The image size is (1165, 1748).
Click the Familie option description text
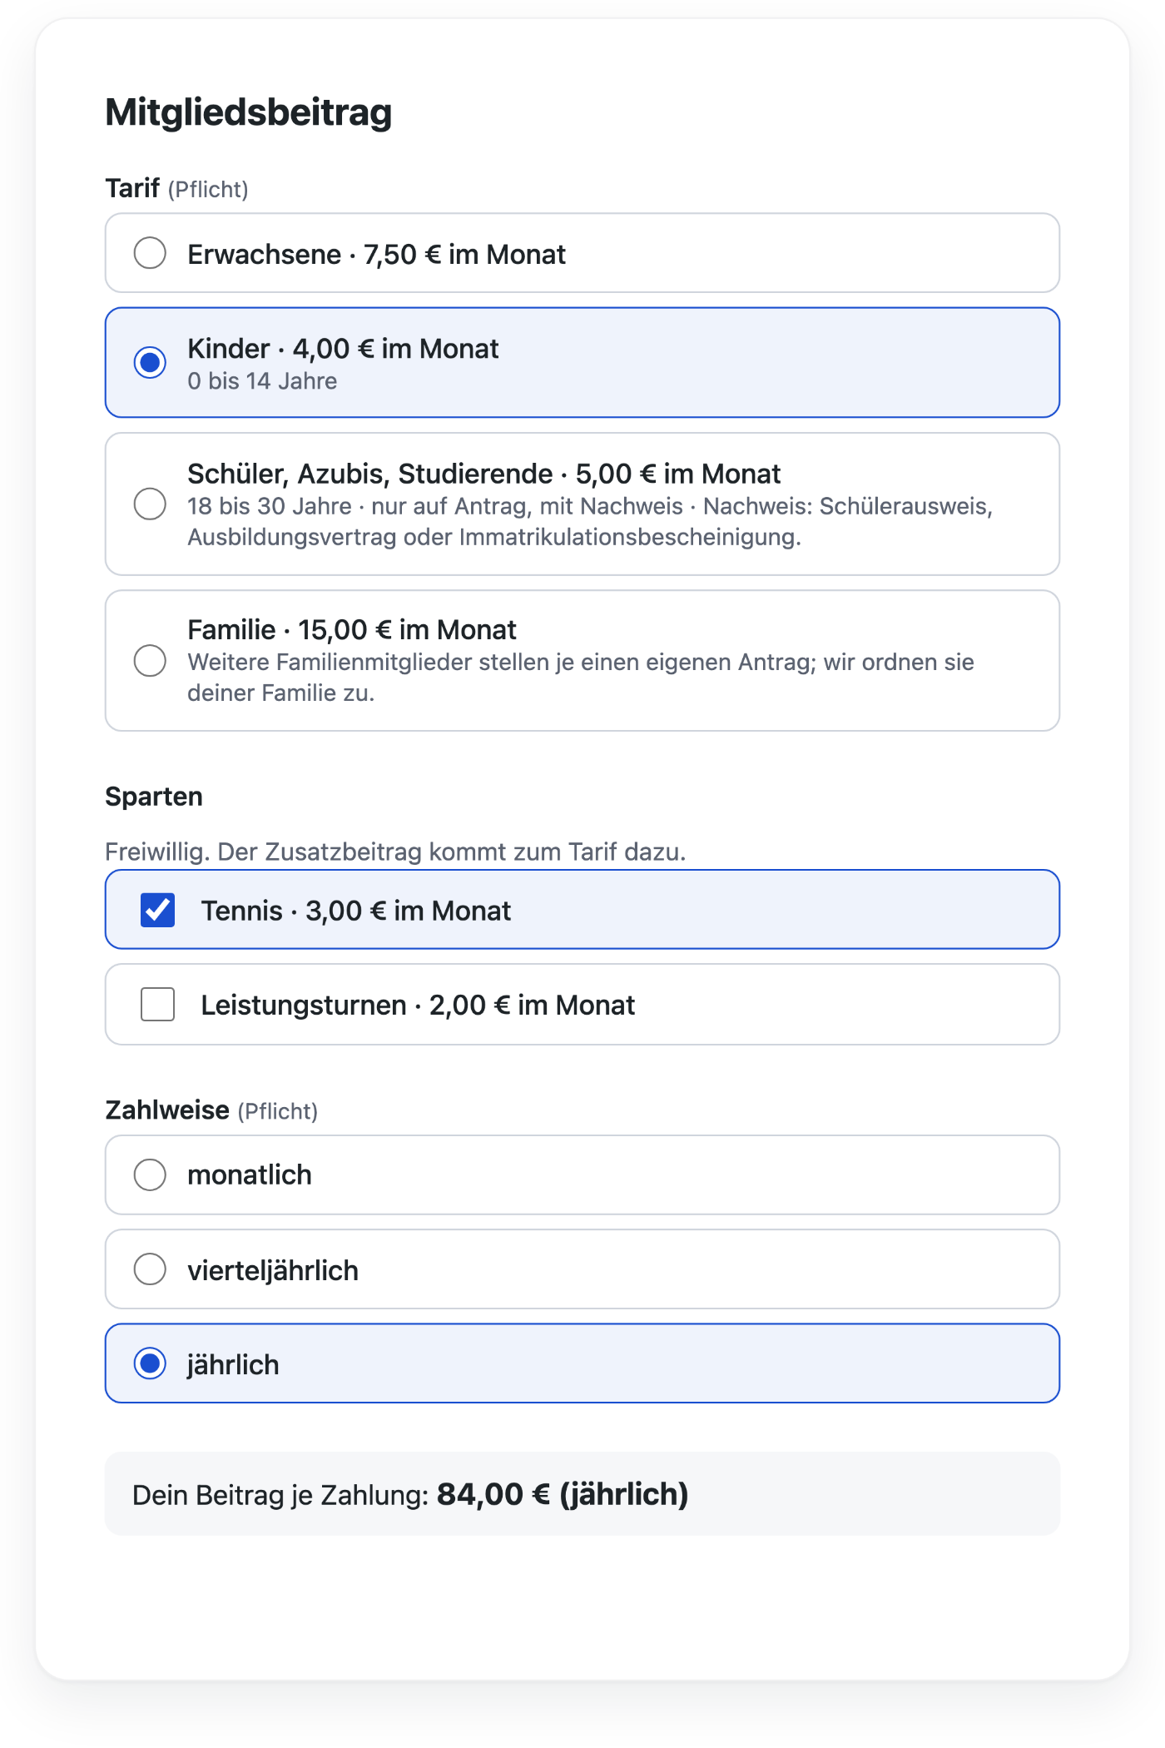point(581,678)
